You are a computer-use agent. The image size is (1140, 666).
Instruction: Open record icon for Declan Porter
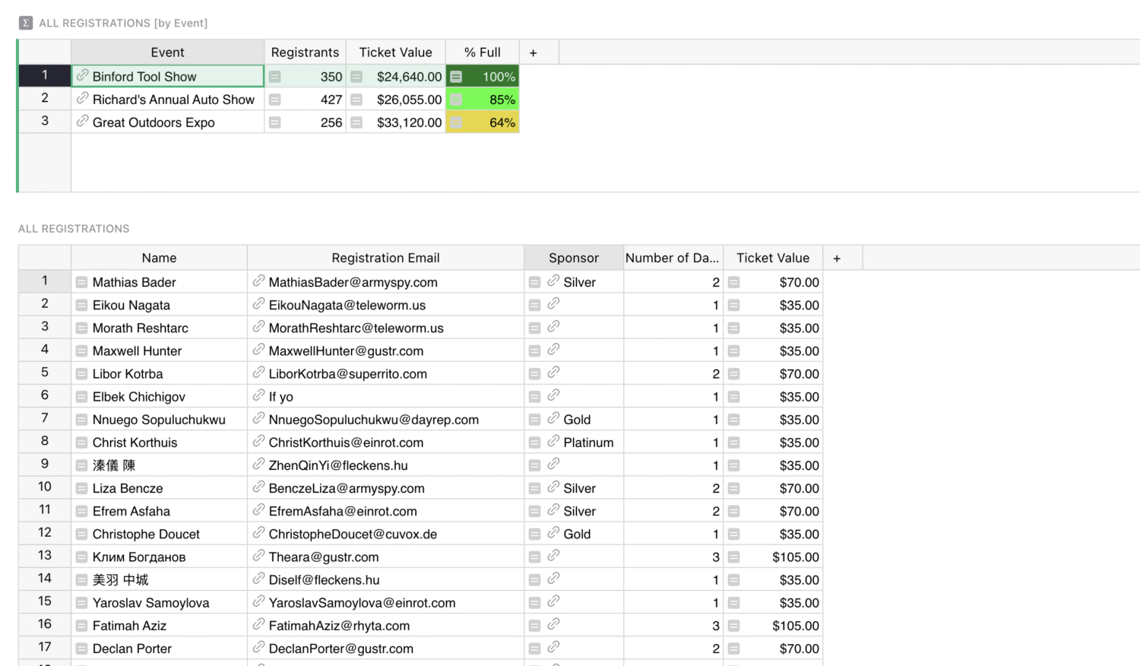[81, 649]
